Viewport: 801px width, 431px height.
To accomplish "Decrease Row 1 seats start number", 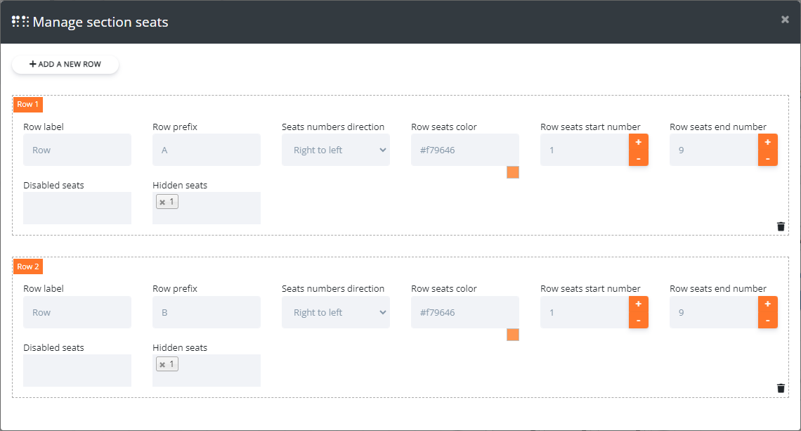I will [x=638, y=158].
